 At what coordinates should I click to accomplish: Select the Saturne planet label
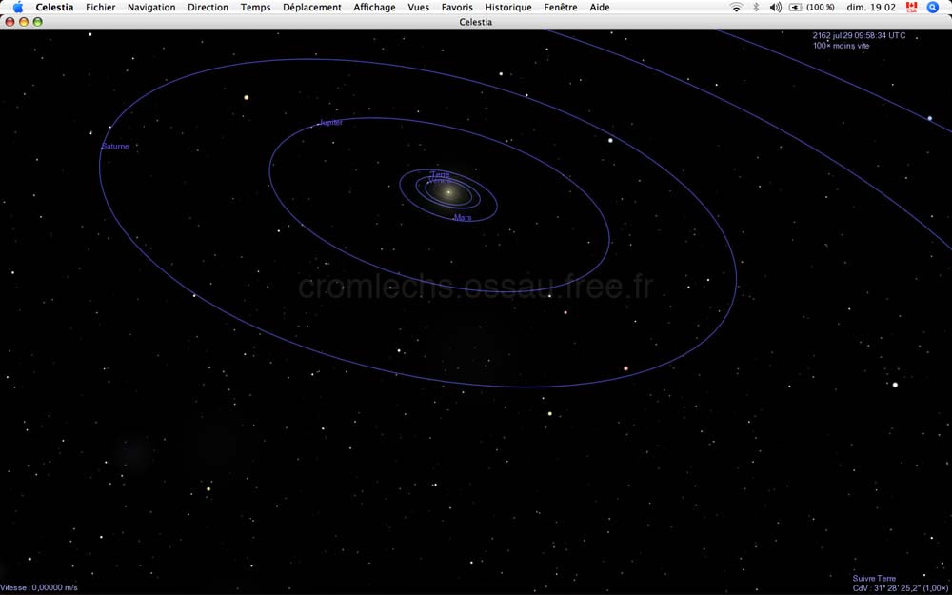(x=115, y=147)
